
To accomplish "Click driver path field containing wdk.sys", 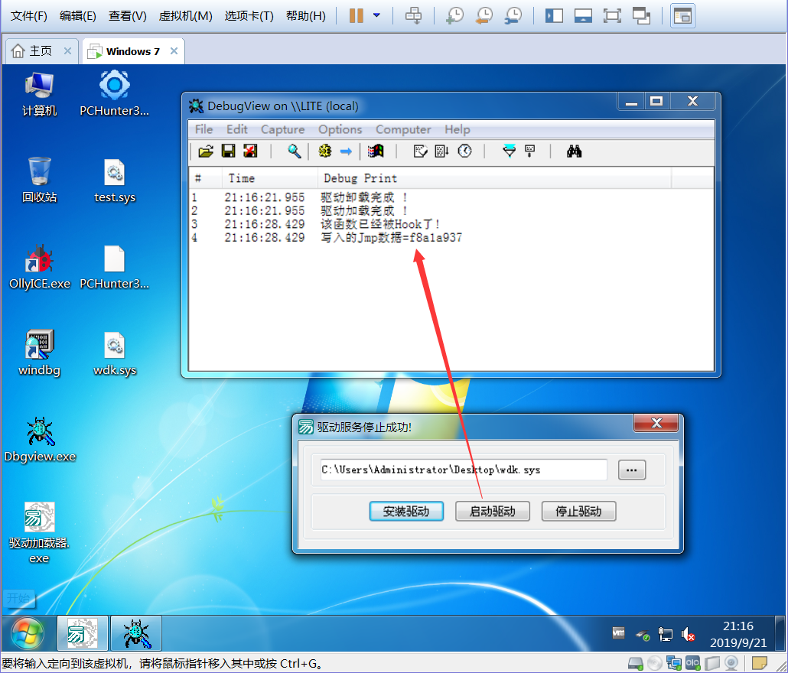I will coord(464,470).
